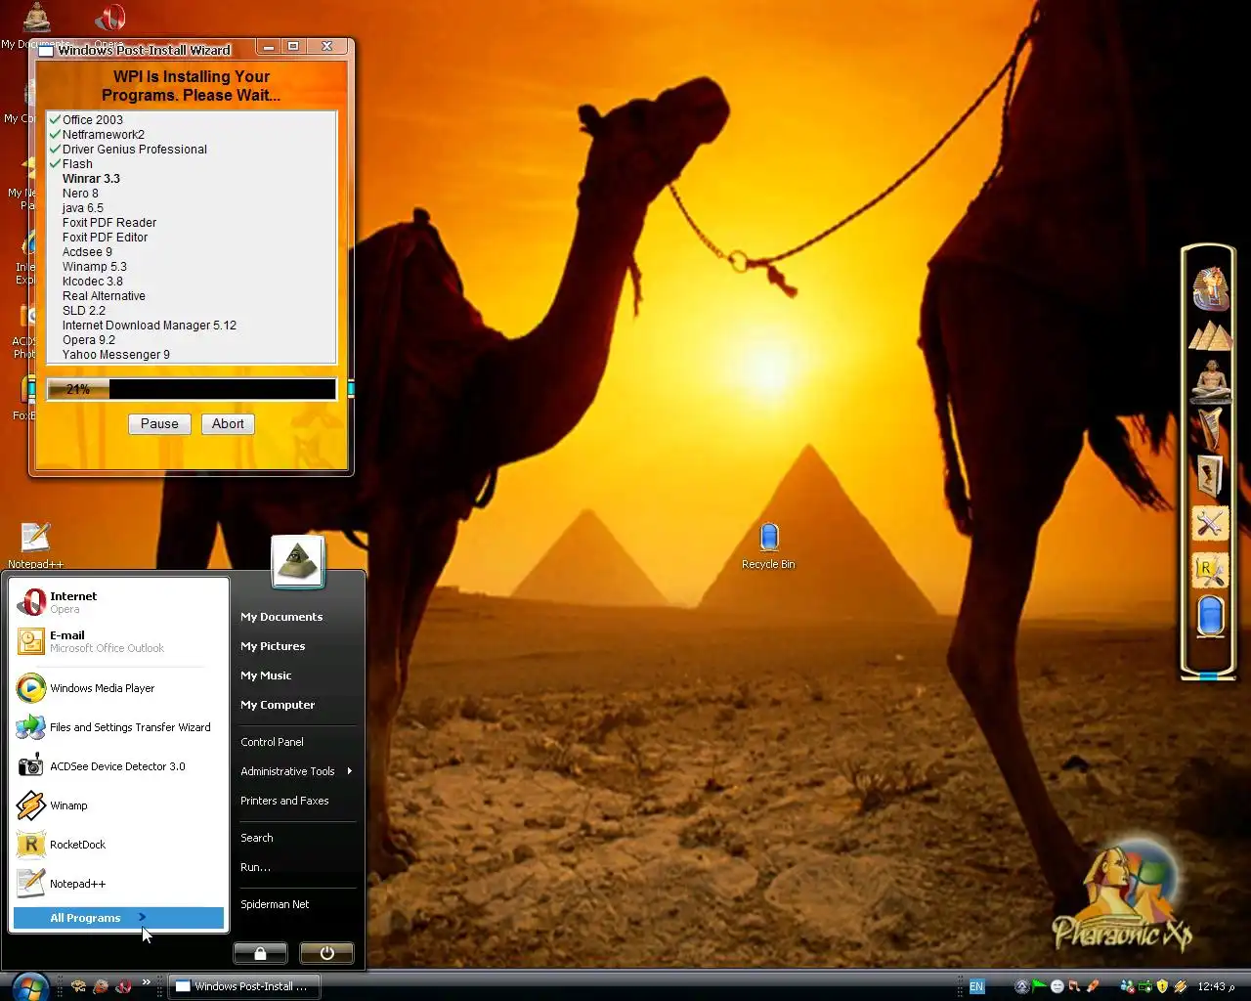This screenshot has height=1001, width=1251.
Task: Open Internet Opera from Start menu
Action: tap(119, 602)
